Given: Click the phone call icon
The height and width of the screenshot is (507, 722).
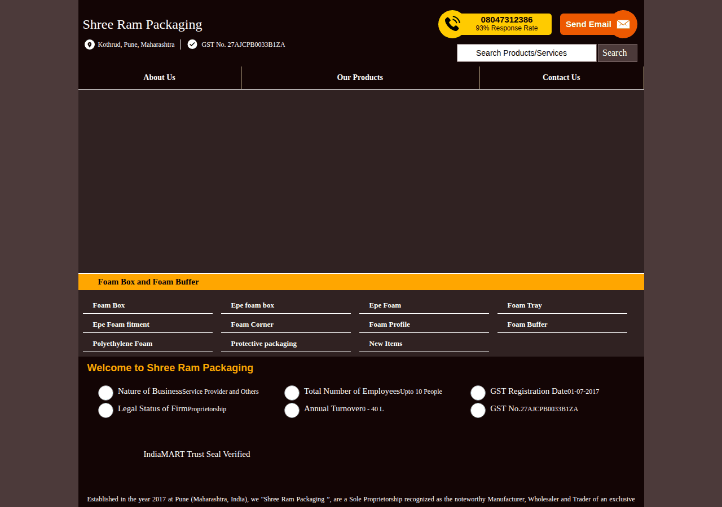Looking at the screenshot, I should tap(452, 24).
